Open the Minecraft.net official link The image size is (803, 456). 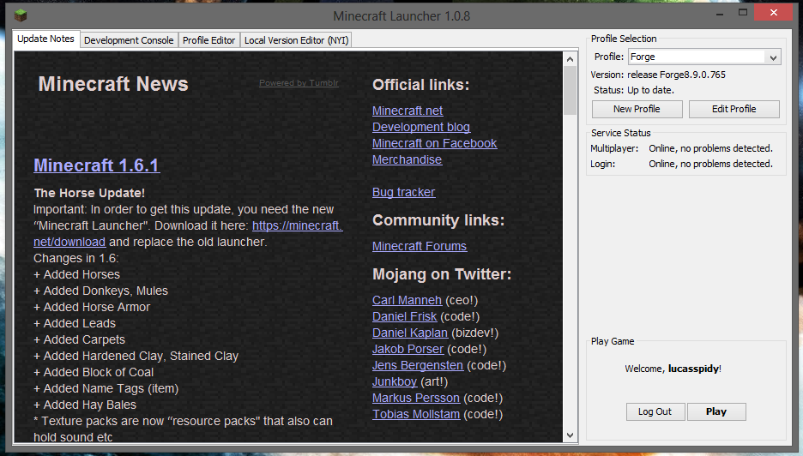[x=408, y=111]
